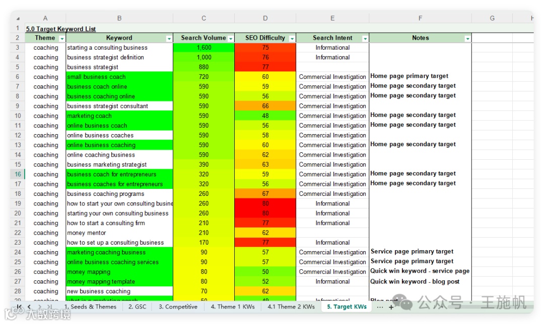
Task: Click the 'money mentor' keyword cell
Action: coord(119,233)
